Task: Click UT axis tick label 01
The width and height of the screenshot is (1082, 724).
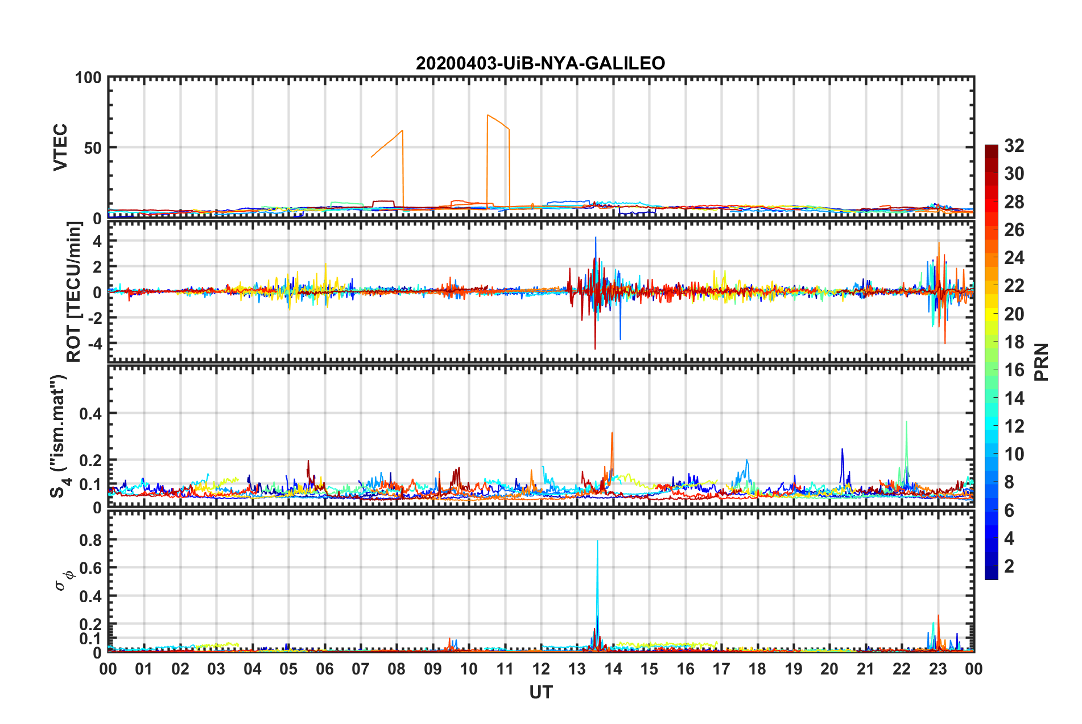Action: click(144, 669)
